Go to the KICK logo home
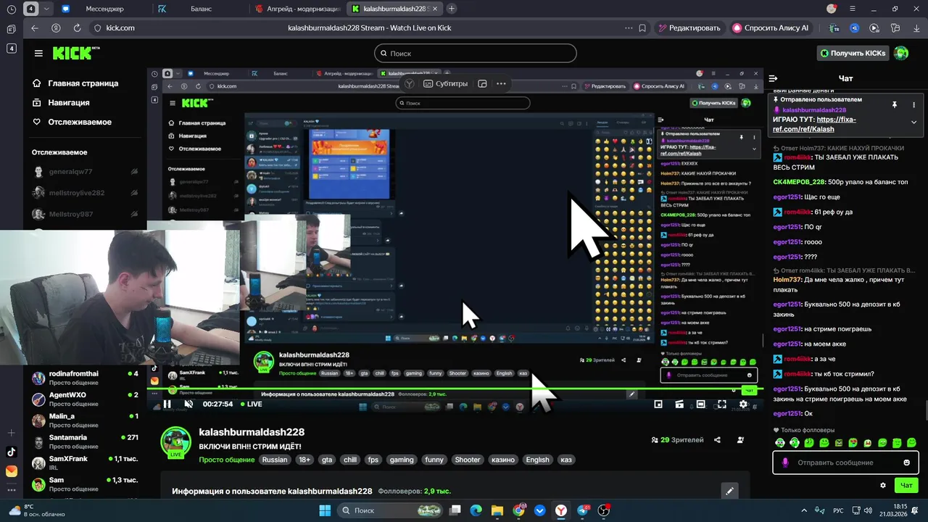This screenshot has height=522, width=928. pyautogui.click(x=75, y=53)
